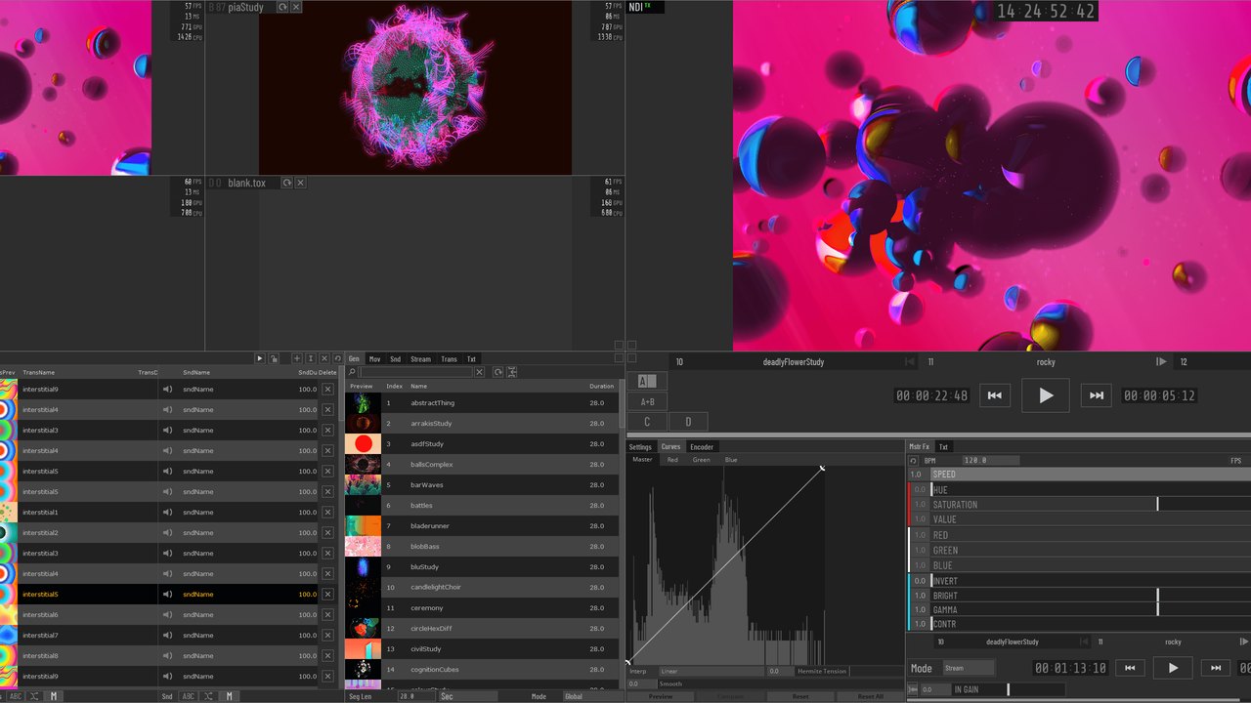Refresh the generator list
1251x703 pixels.
tap(497, 372)
